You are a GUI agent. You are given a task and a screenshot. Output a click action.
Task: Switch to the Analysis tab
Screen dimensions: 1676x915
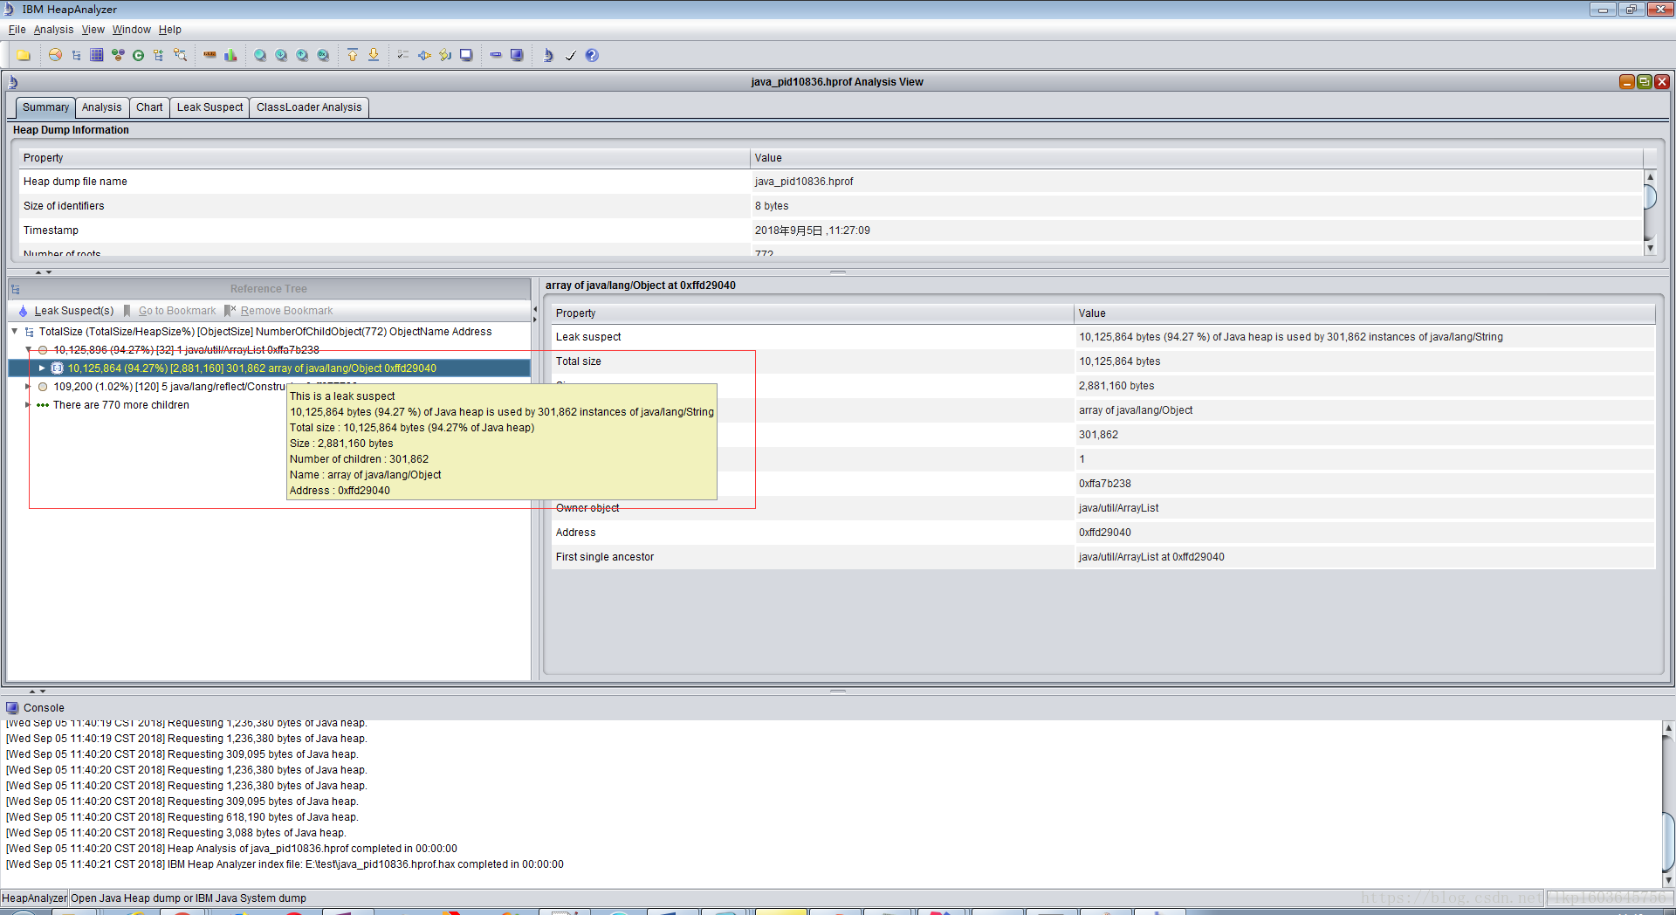tap(102, 107)
